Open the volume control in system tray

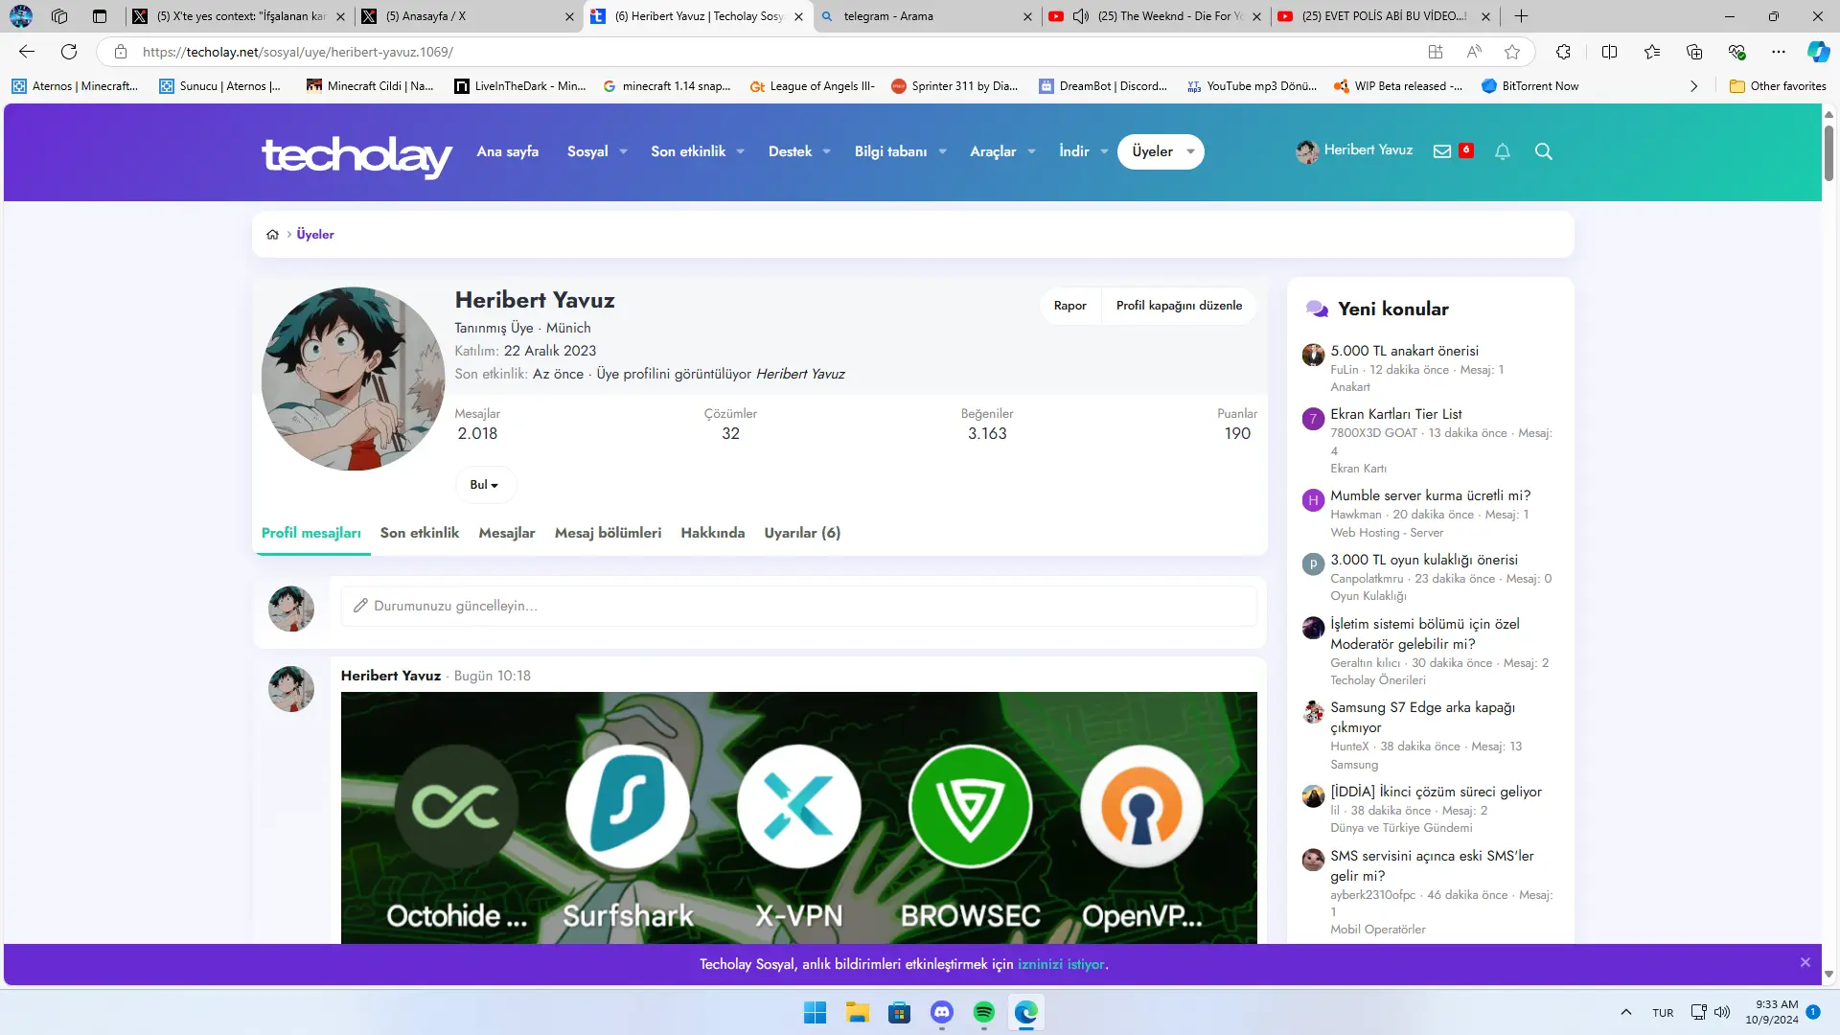(x=1722, y=1012)
